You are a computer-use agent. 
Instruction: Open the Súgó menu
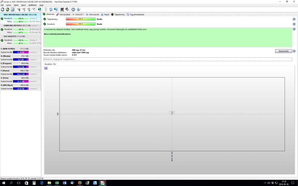tap(41, 5)
